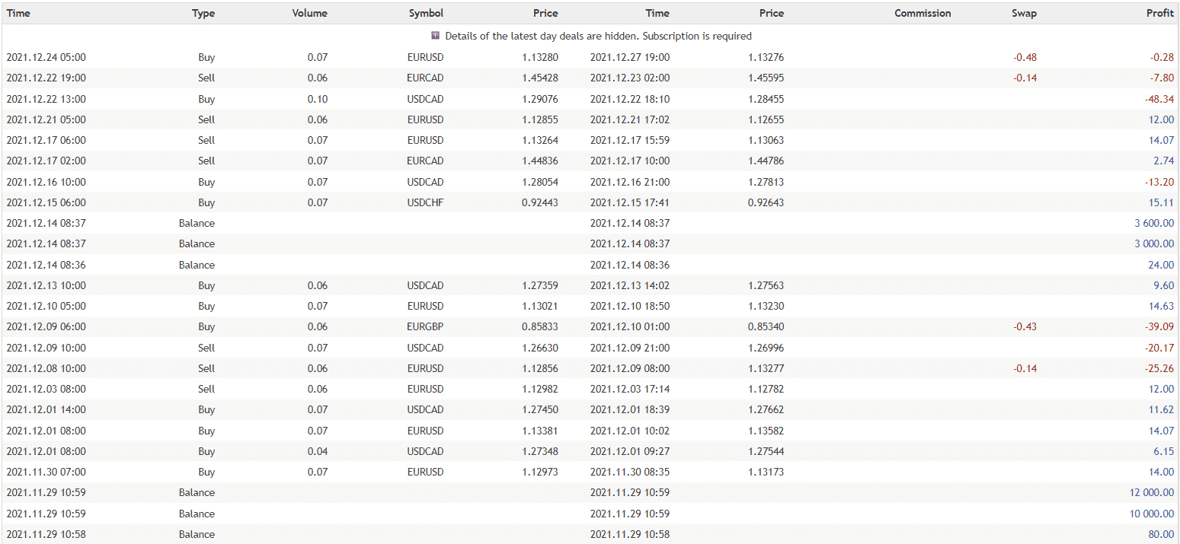Select the price 1.44836
1180x544 pixels.
pos(540,161)
